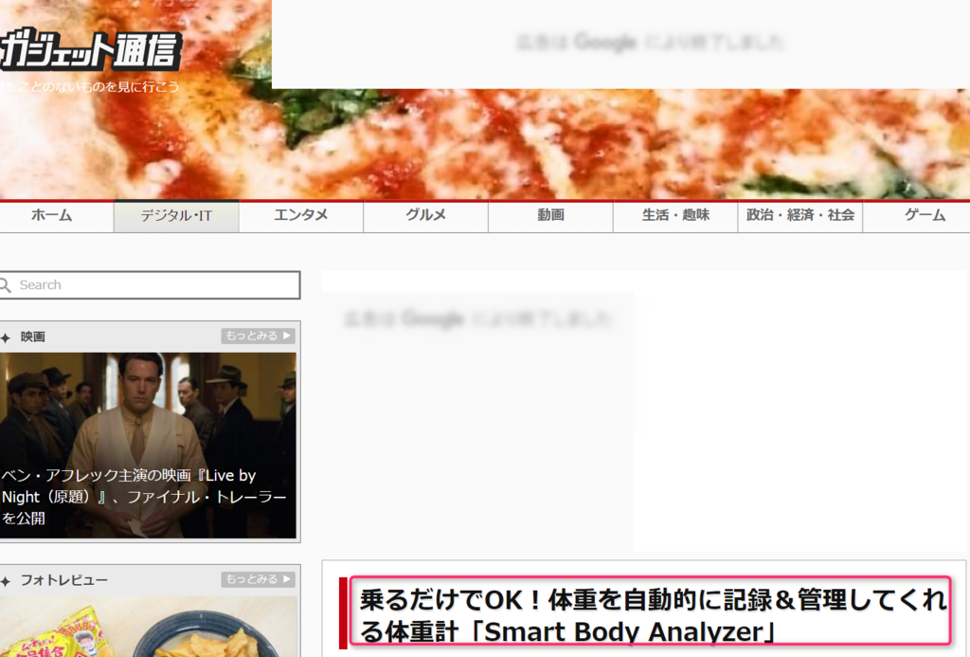Click the 映画 section heading
970x657 pixels.
tap(33, 337)
